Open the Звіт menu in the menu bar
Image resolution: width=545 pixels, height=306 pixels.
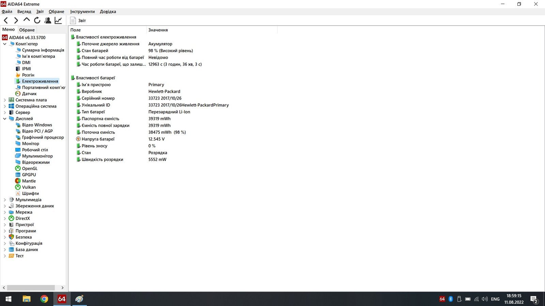[40, 12]
